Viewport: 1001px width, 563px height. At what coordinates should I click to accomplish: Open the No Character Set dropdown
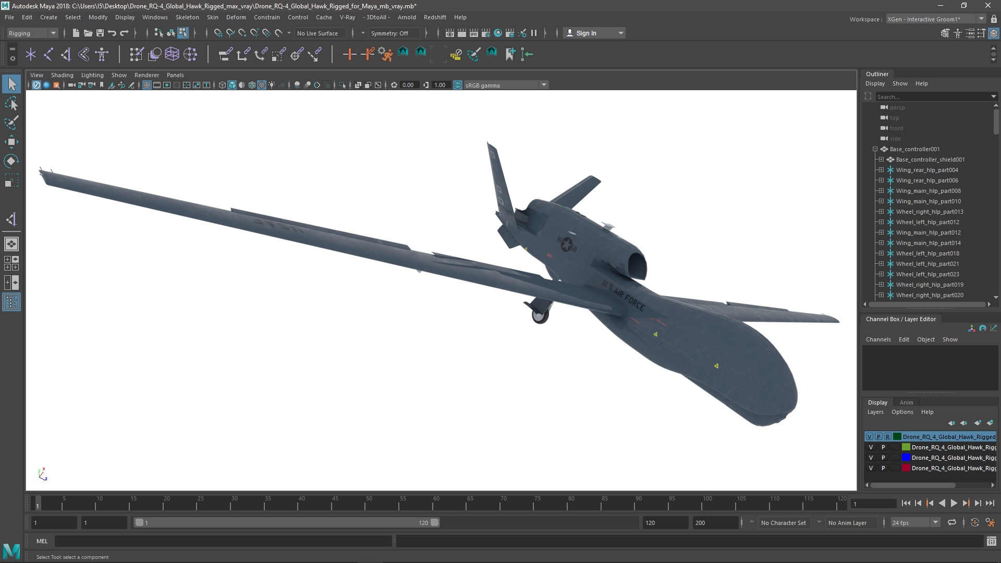[784, 522]
